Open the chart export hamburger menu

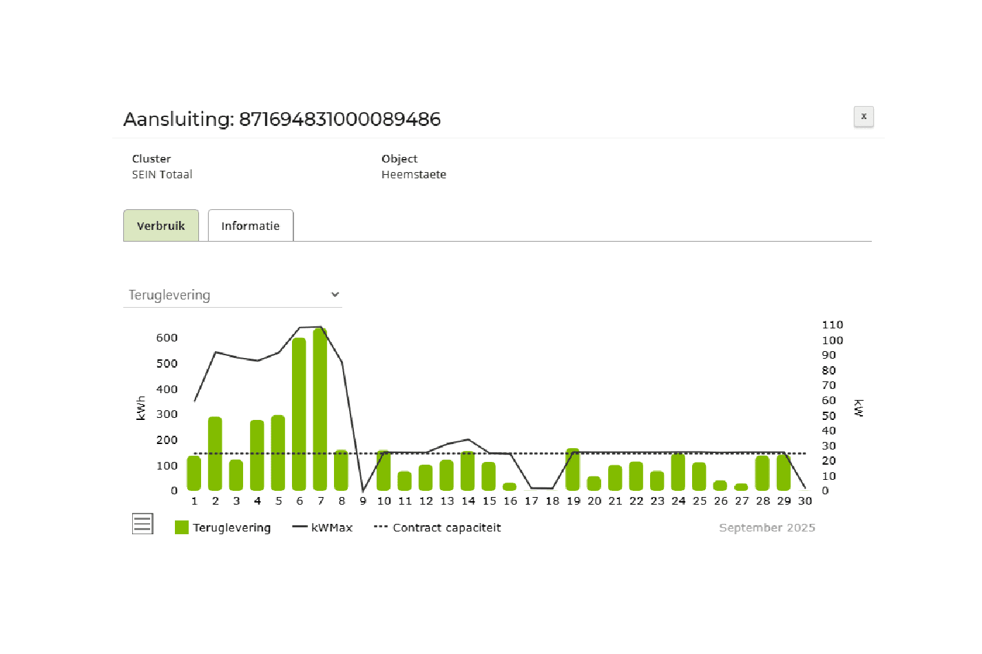pyautogui.click(x=143, y=524)
